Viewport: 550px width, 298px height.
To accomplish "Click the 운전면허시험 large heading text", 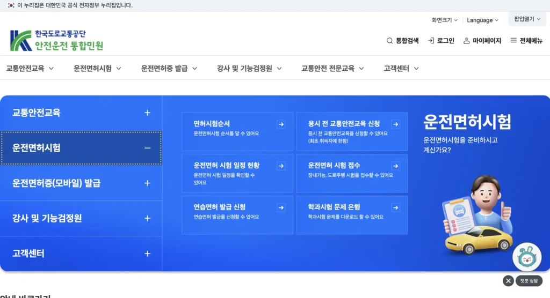I will pyautogui.click(x=467, y=122).
